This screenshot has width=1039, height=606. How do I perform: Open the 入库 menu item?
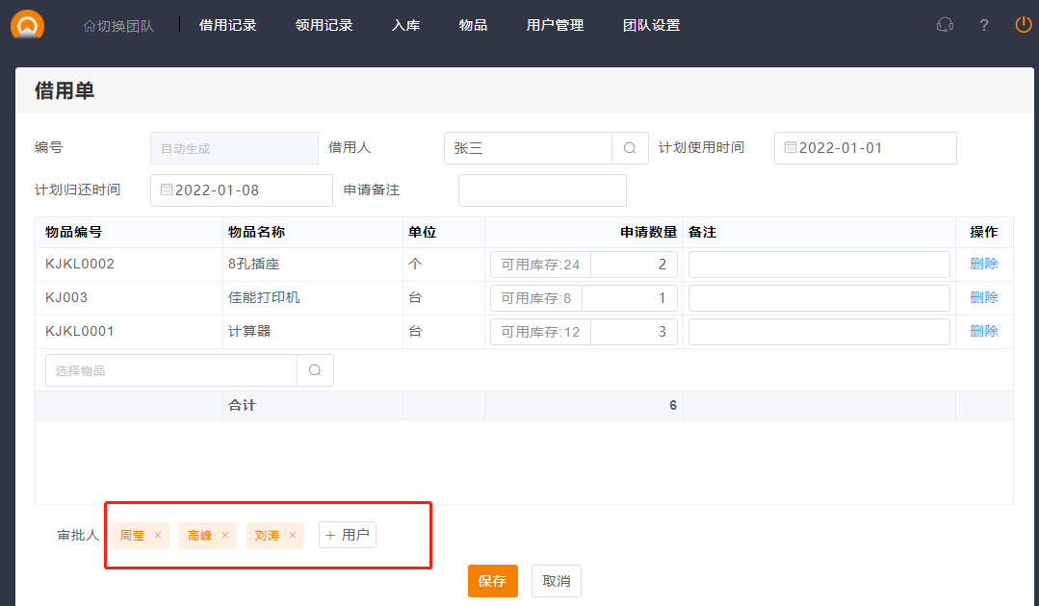click(x=405, y=25)
